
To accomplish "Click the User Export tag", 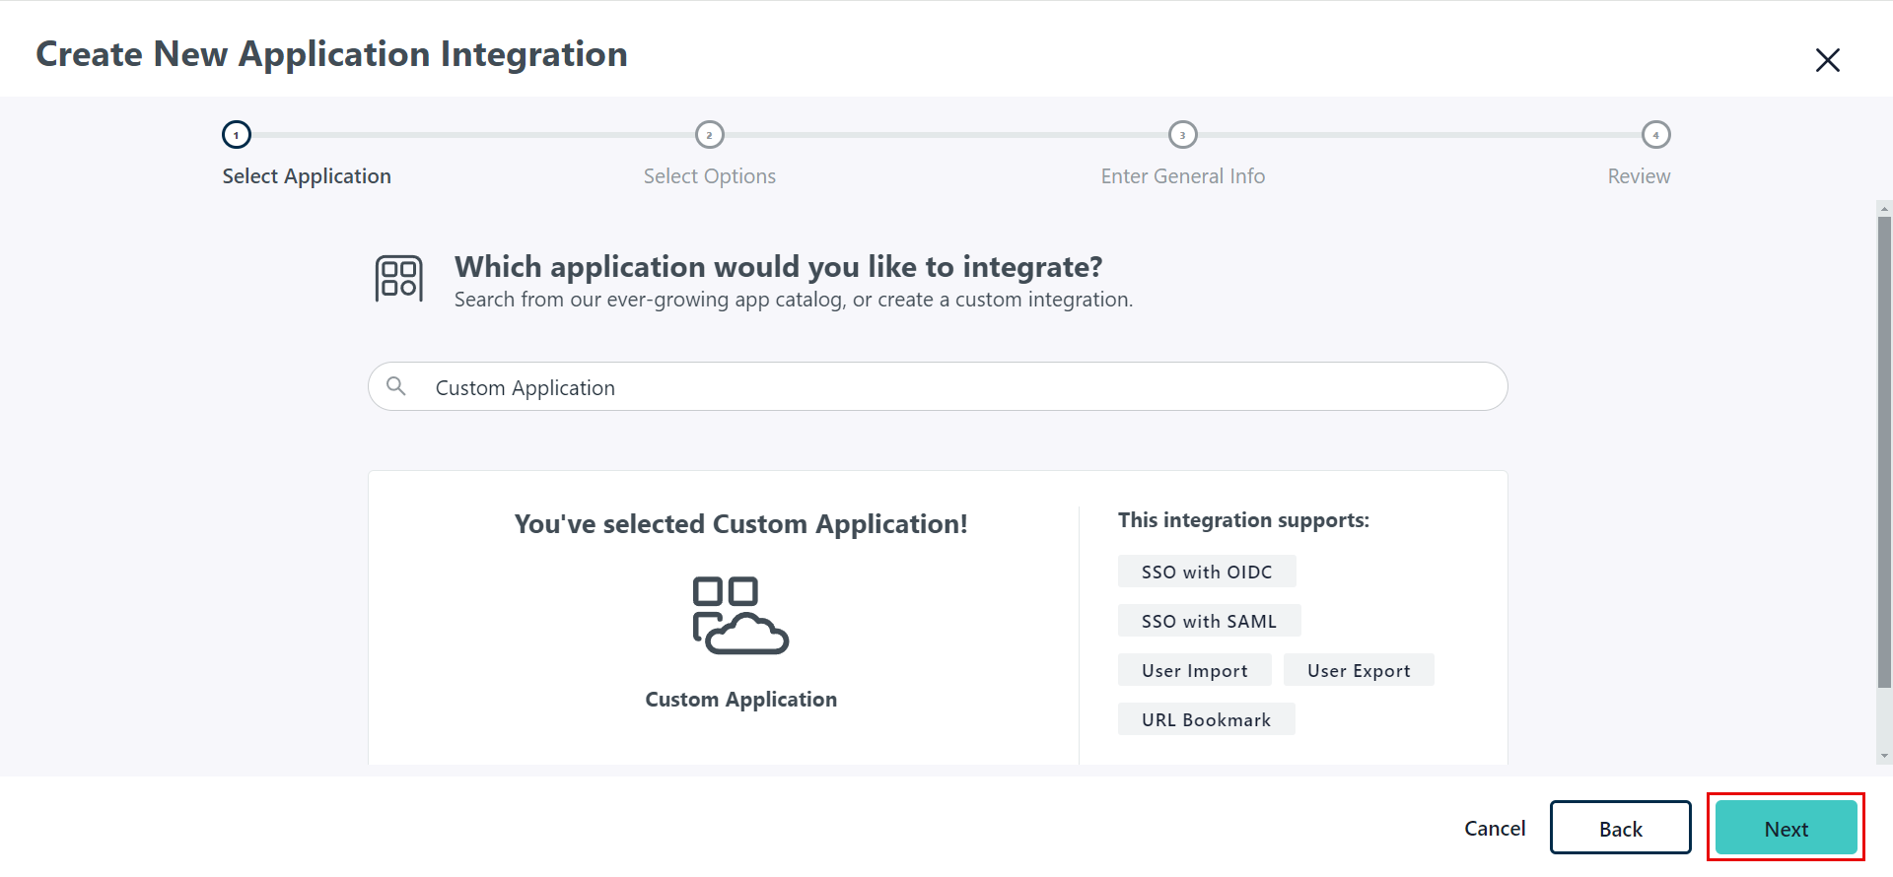I will point(1359,671).
